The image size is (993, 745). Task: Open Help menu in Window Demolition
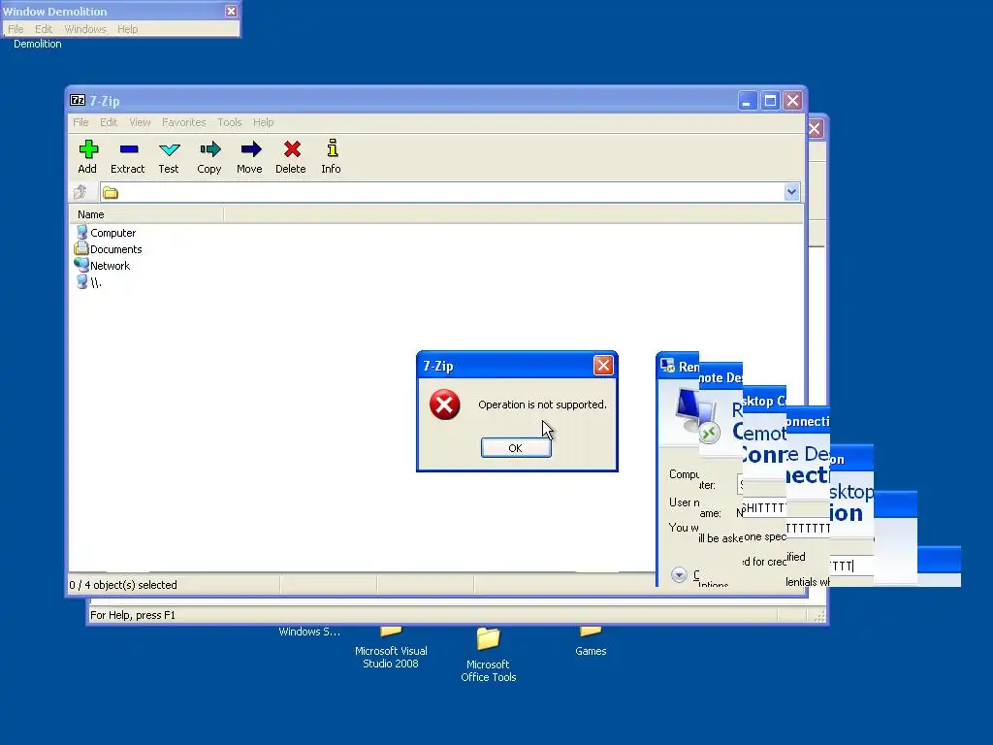[x=127, y=29]
